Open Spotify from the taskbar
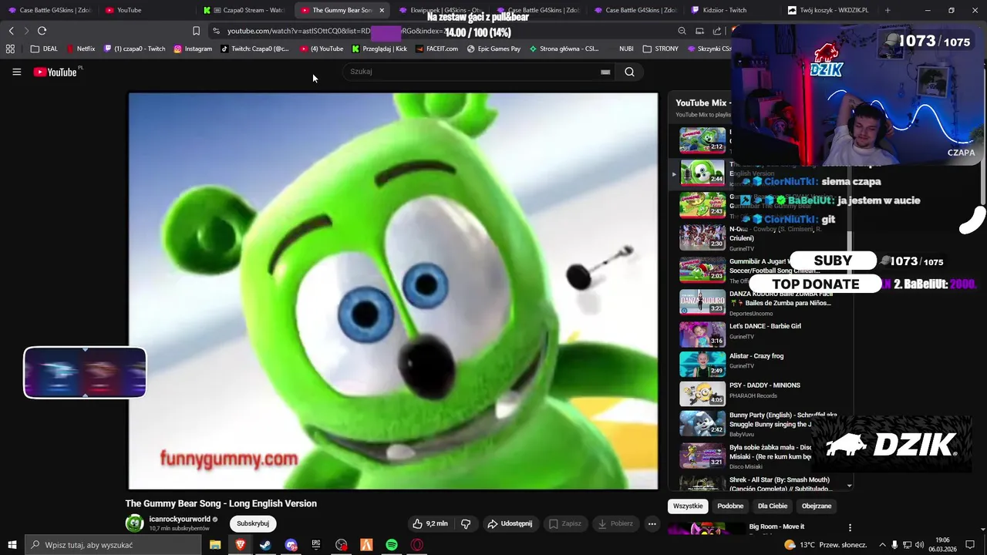 click(392, 545)
